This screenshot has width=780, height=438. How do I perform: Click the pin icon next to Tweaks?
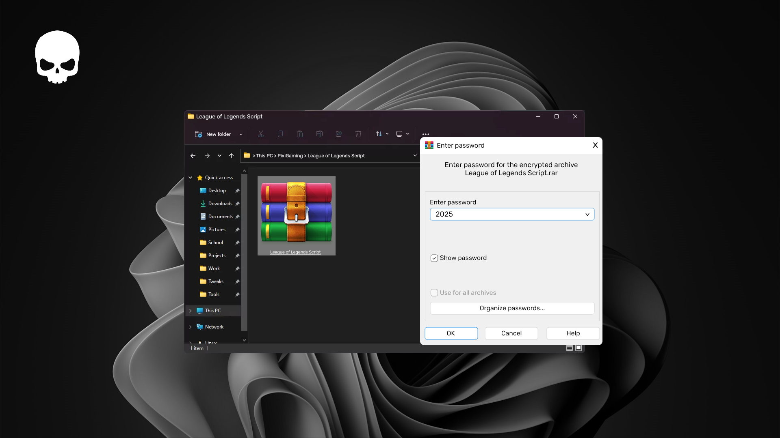tap(237, 281)
